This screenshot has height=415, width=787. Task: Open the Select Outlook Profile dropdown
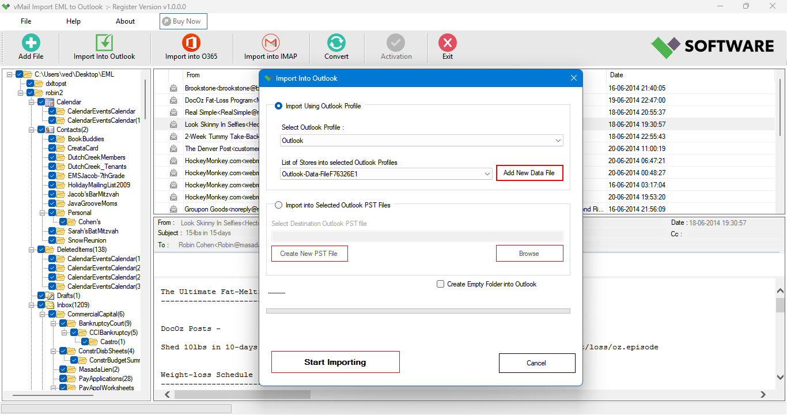[422, 141]
